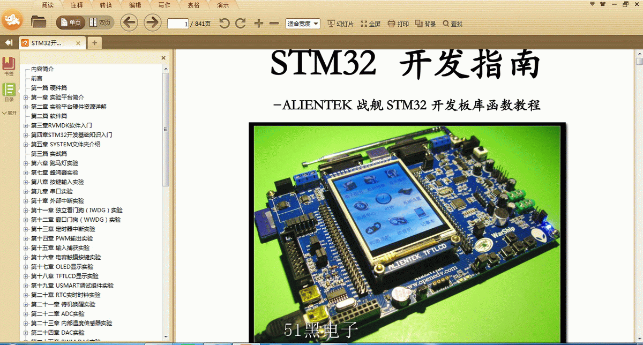Screen dimensions: 643x345
Task: Open the bookmarks panel (书签)
Action: point(9,67)
